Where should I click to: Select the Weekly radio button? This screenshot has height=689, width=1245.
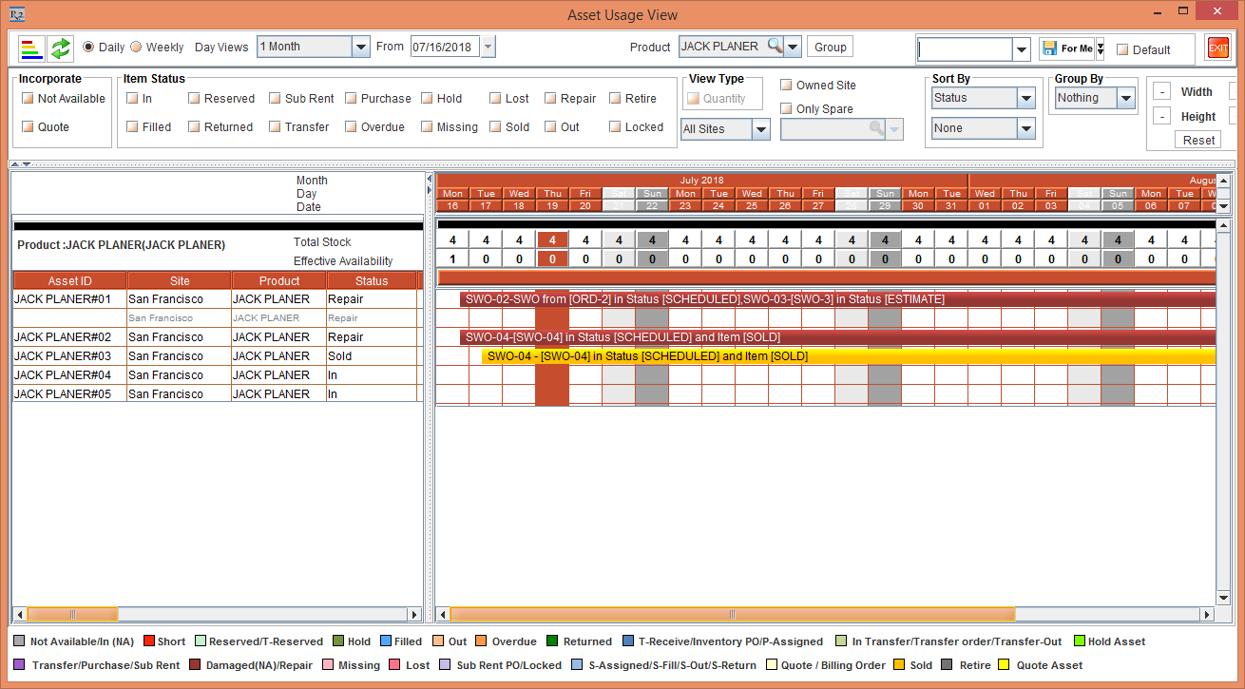pyautogui.click(x=136, y=48)
